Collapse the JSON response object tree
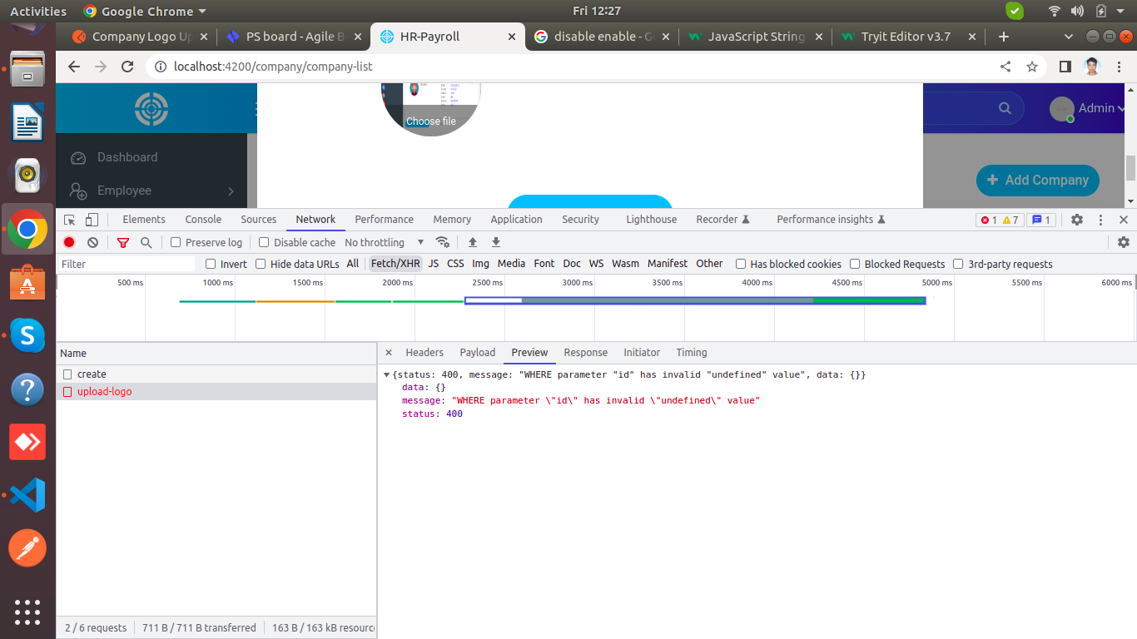Image resolution: width=1137 pixels, height=639 pixels. pos(387,375)
